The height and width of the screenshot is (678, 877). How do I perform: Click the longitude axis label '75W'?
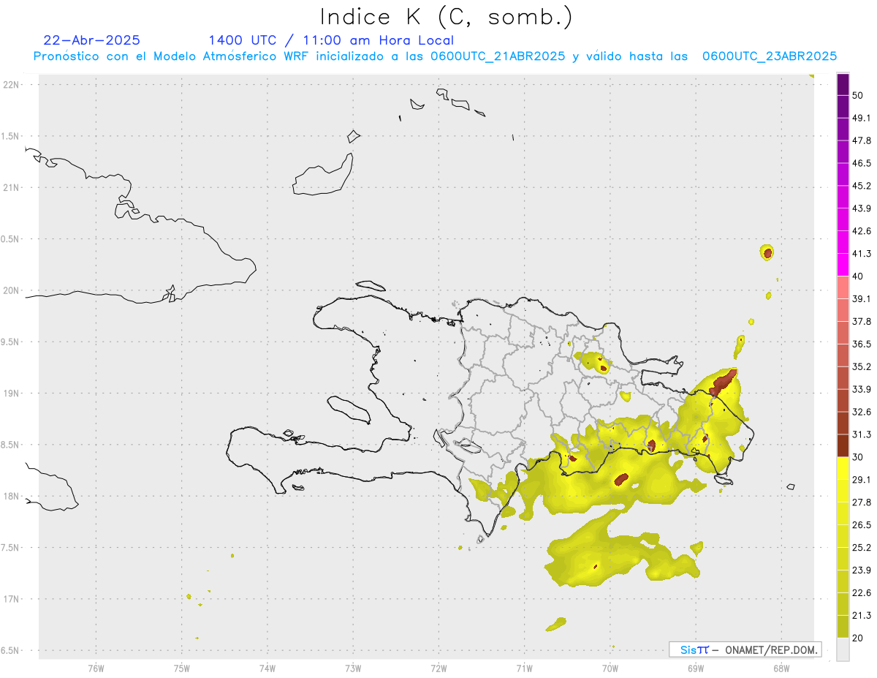pyautogui.click(x=182, y=668)
